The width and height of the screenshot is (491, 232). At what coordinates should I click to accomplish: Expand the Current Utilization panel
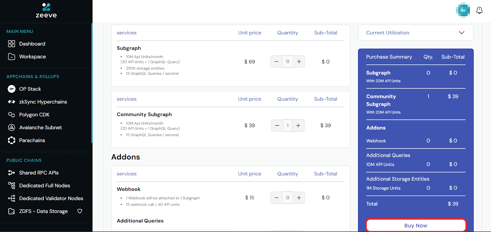click(x=416, y=33)
